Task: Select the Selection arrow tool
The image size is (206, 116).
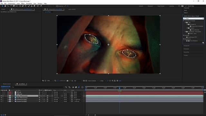Action: [x=3, y=6]
